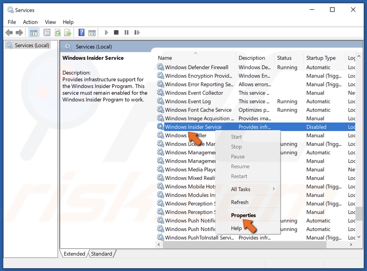This screenshot has width=367, height=271.
Task: Click the horizontal scrollbar right arrow
Action: pos(351,245)
